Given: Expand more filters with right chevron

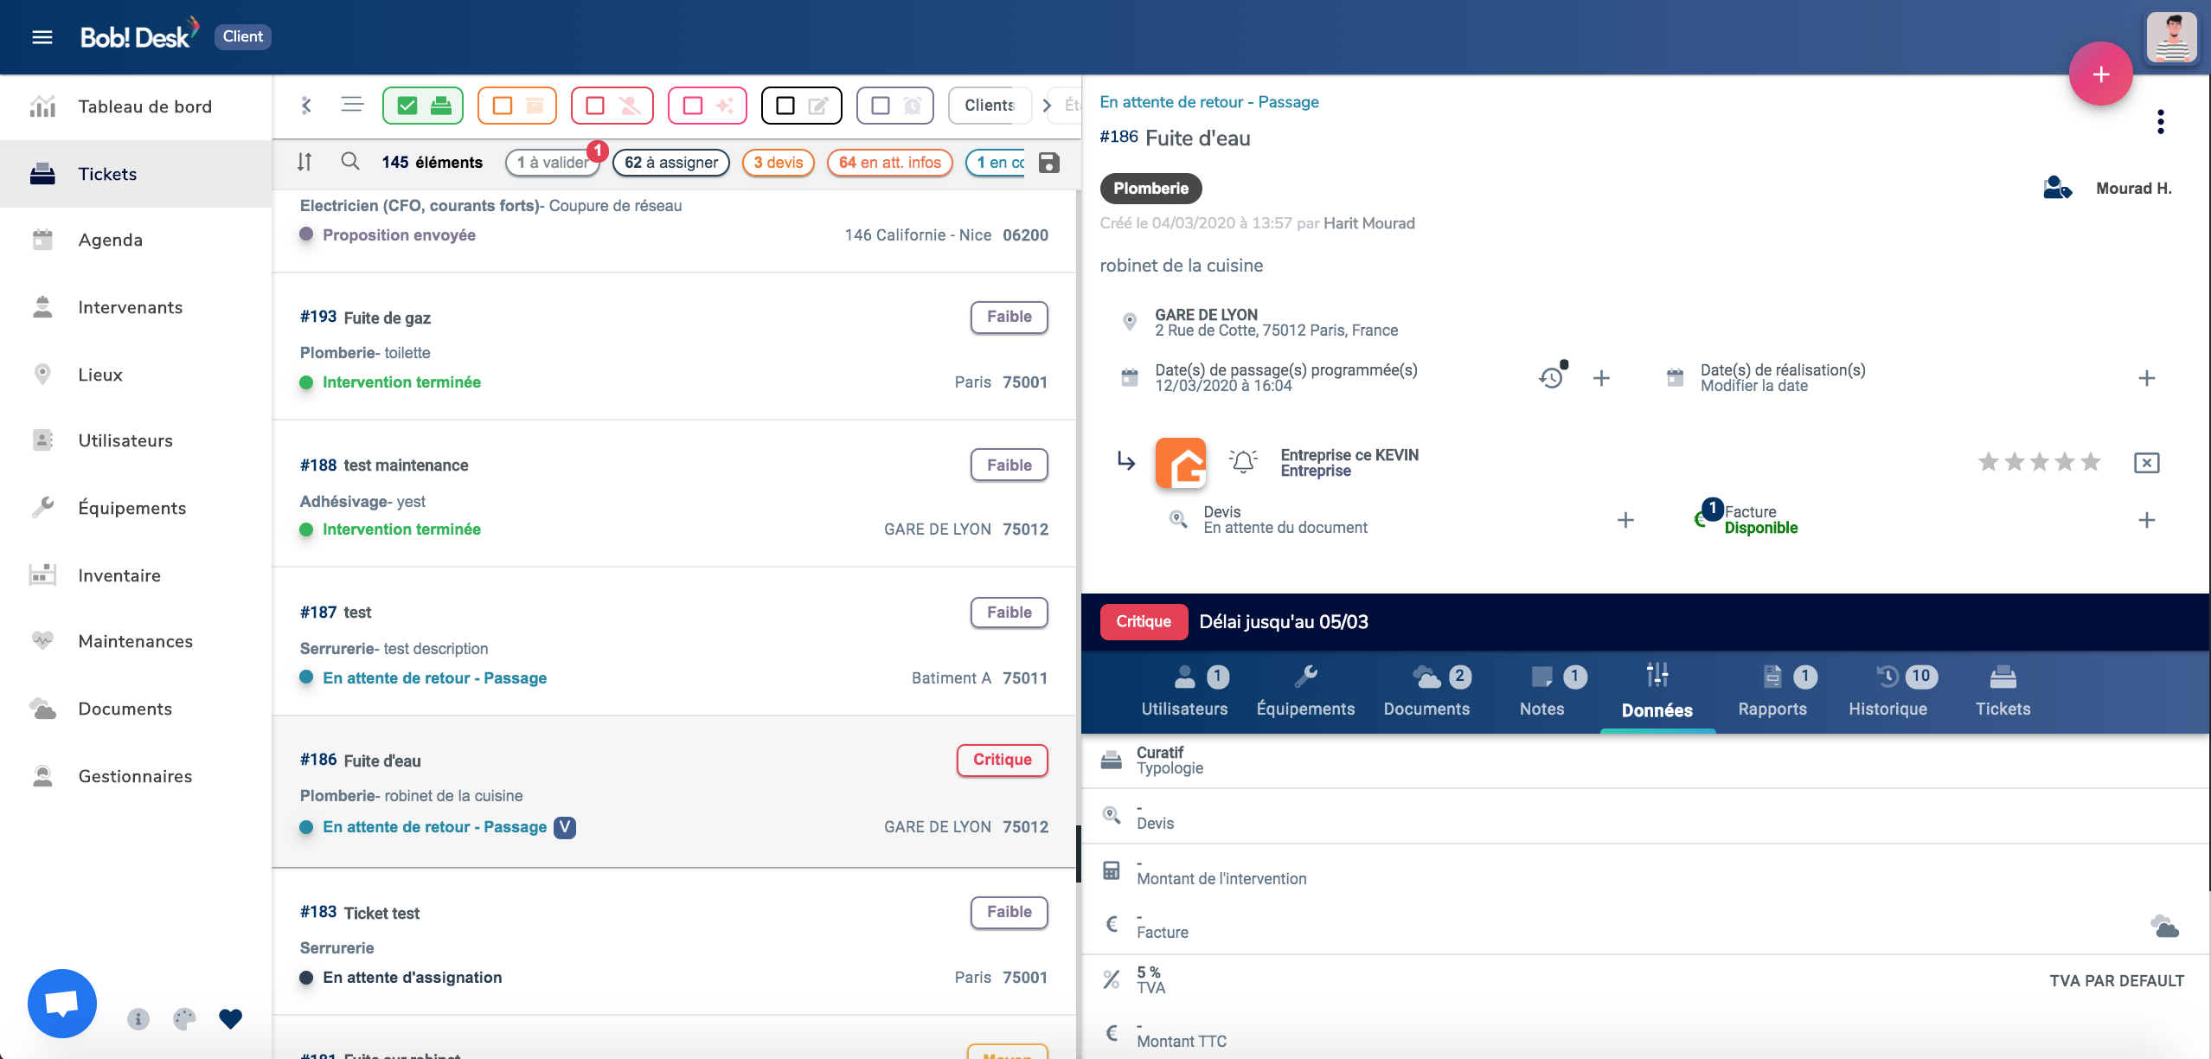Looking at the screenshot, I should [x=1047, y=106].
